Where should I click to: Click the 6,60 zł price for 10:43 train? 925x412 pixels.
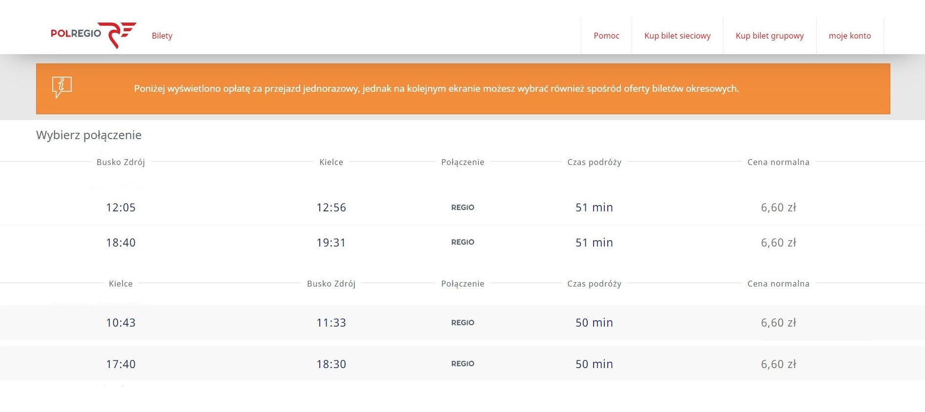pos(778,323)
